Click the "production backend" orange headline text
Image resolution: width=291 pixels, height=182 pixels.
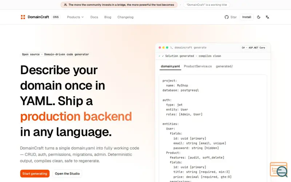(x=76, y=116)
